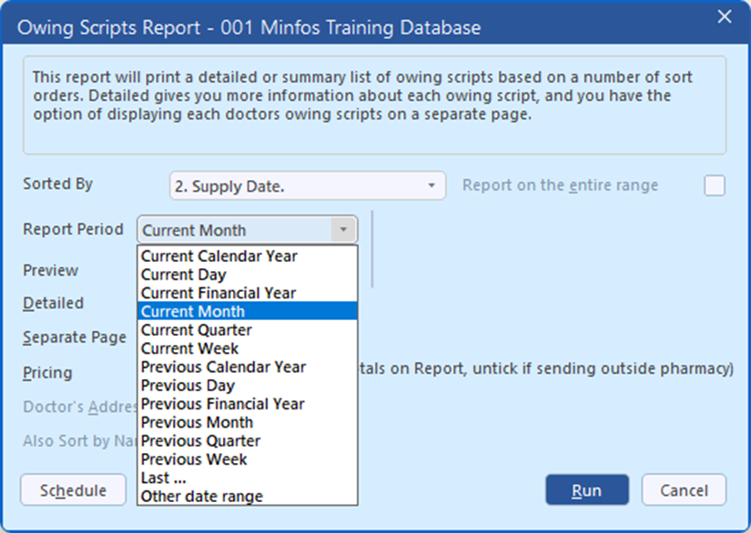The image size is (751, 533).
Task: Choose Previous Calendar Year option
Action: 223,367
